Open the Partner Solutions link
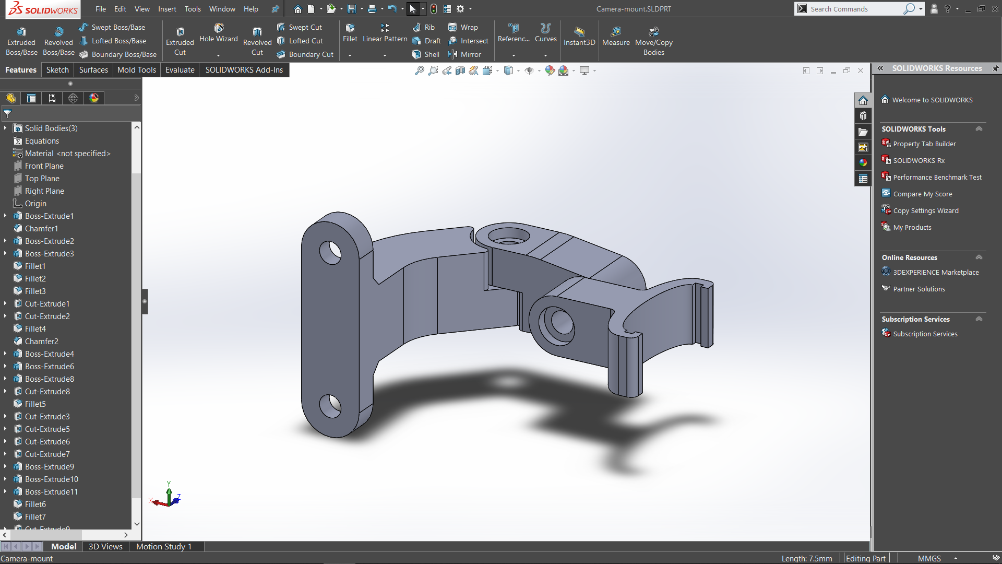1002x564 pixels. point(919,289)
